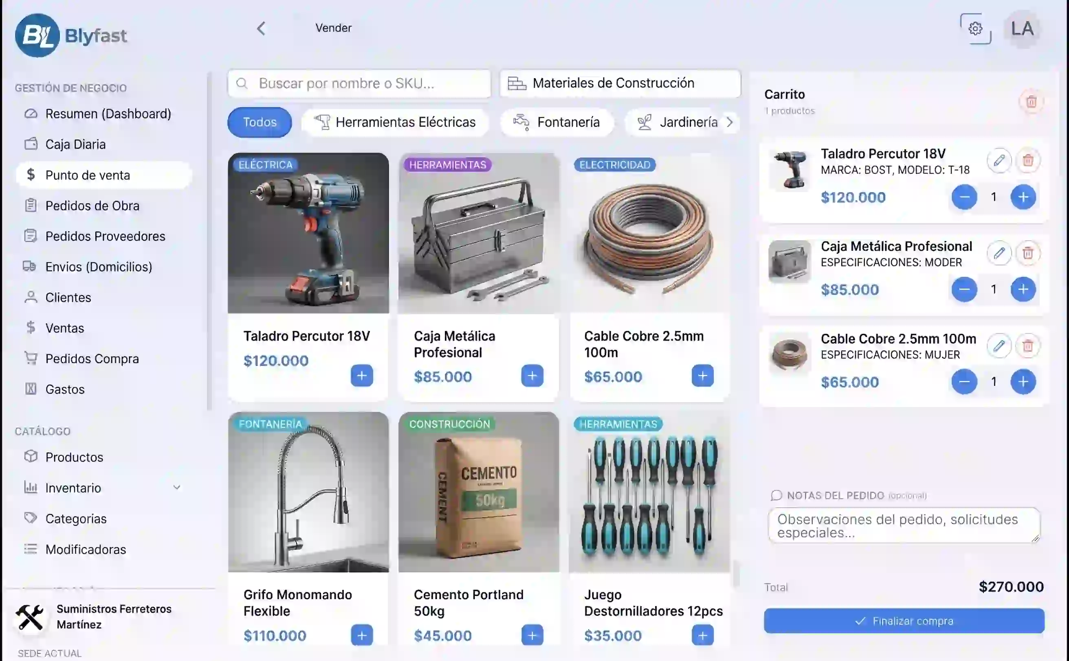Show more categories with the right chevron
The width and height of the screenshot is (1069, 661).
pyautogui.click(x=730, y=122)
